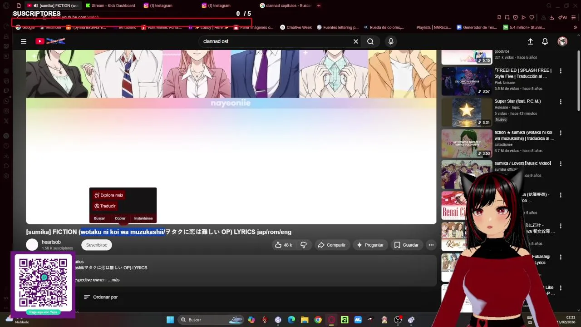Image resolution: width=581 pixels, height=327 pixels.
Task: Open Super Star video thumbnail
Action: [x=467, y=112]
